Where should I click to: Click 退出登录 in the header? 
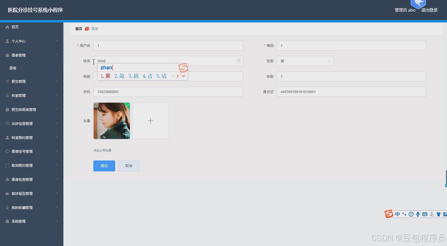429,10
